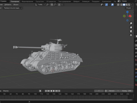Click the zoom magnifier icon in viewport
The width and height of the screenshot is (137, 103).
[131, 23]
